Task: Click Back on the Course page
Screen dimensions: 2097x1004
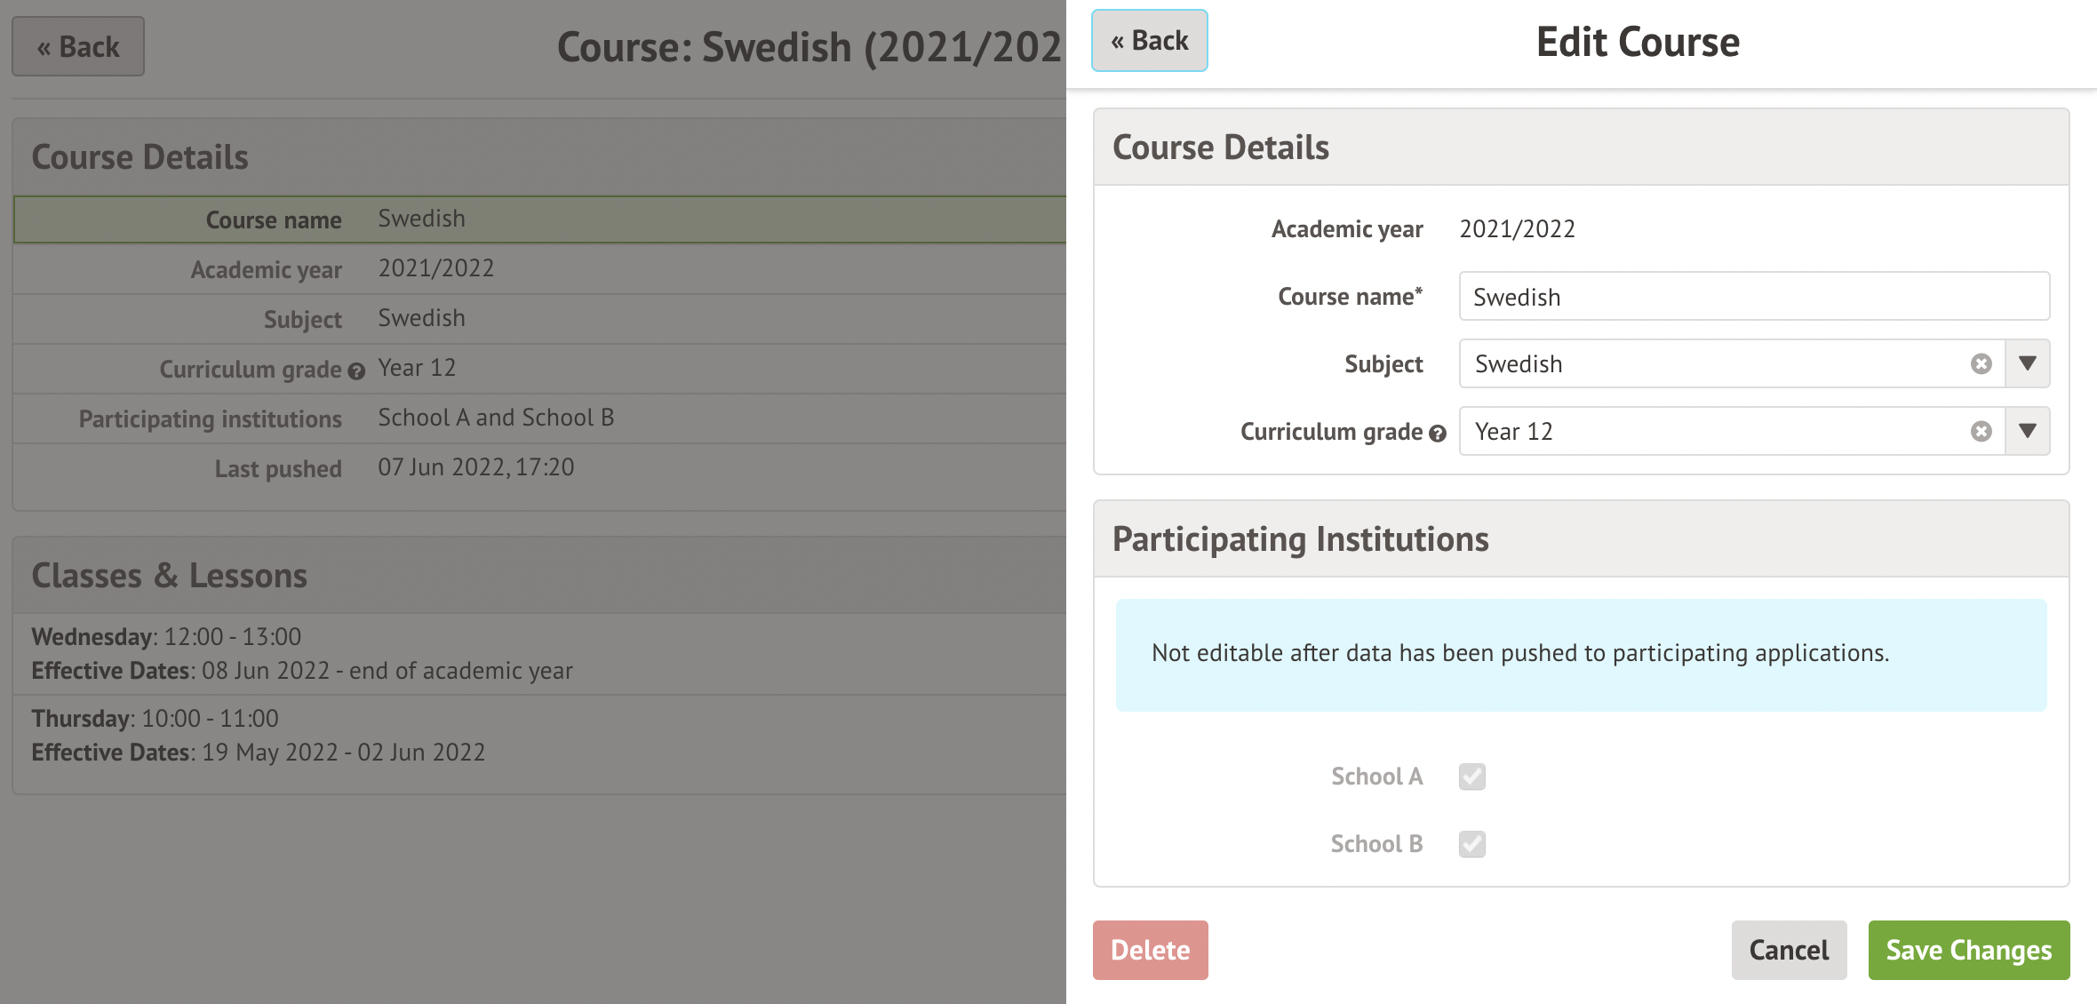Action: pyautogui.click(x=78, y=46)
